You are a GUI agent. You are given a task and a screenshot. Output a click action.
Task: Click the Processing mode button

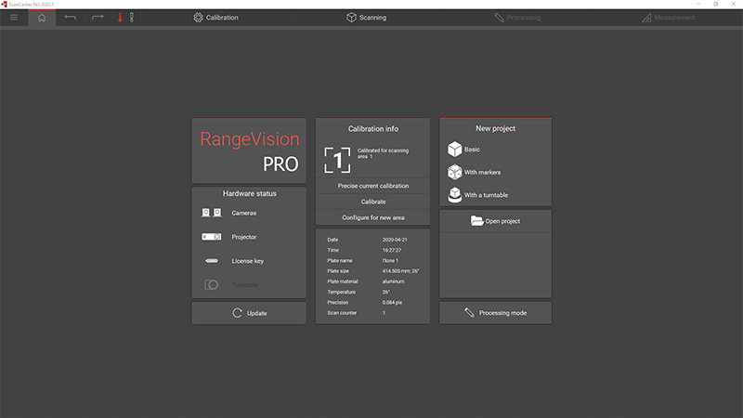[x=495, y=313]
